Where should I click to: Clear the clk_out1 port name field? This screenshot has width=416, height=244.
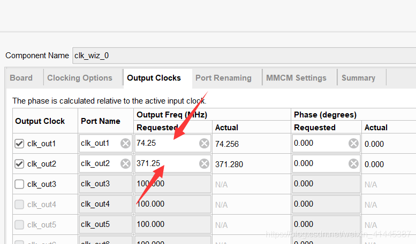tap(125, 144)
